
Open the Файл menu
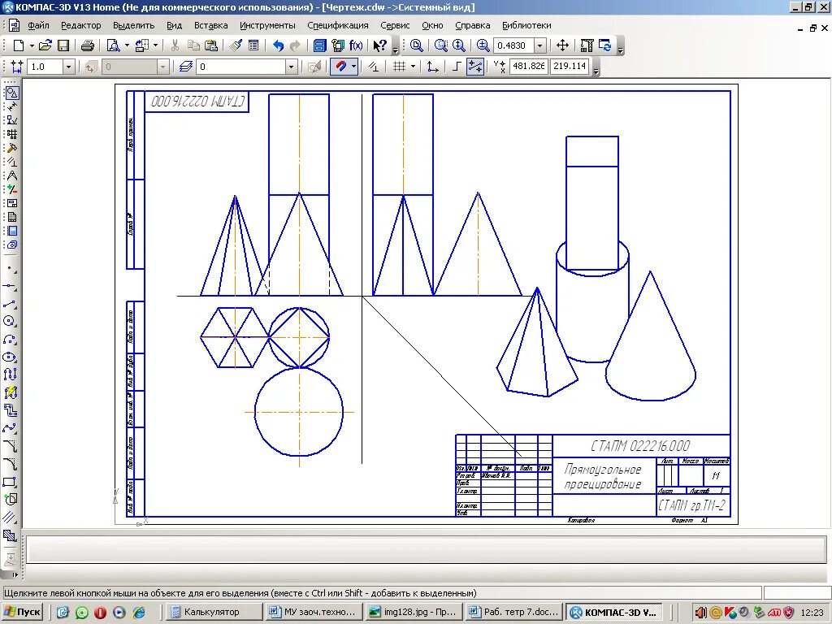tap(38, 25)
